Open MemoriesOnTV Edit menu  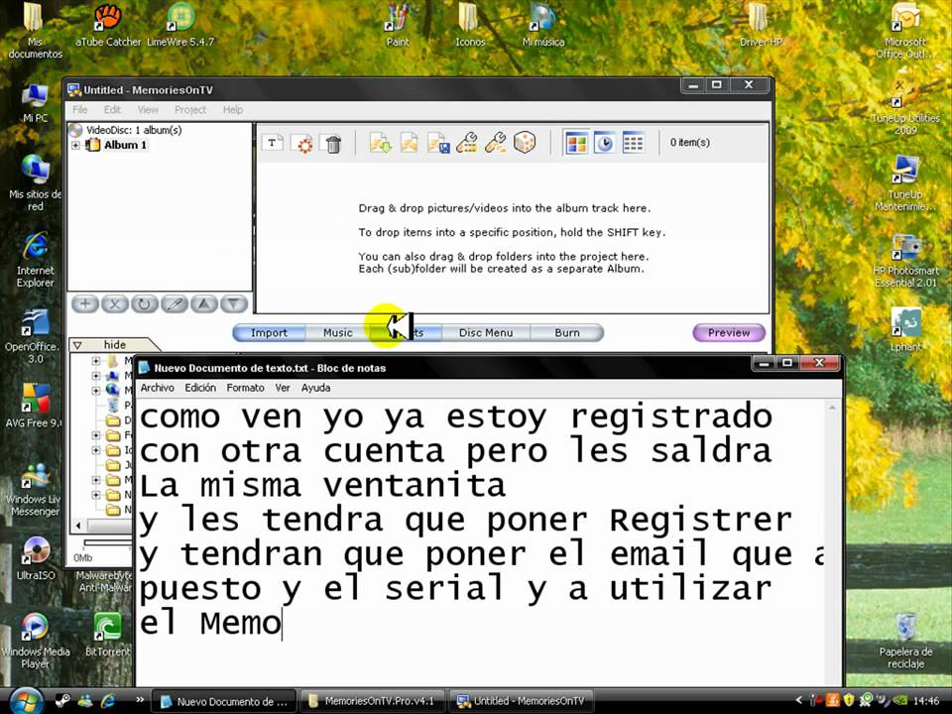112,110
